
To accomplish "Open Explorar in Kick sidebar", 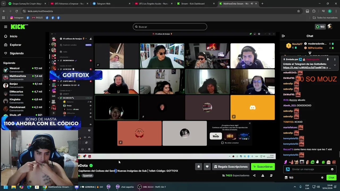I will click(x=15, y=45).
